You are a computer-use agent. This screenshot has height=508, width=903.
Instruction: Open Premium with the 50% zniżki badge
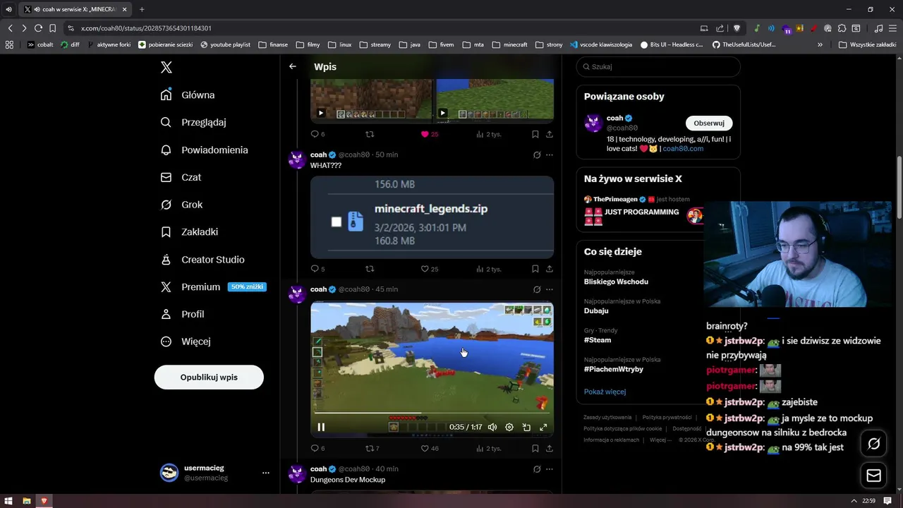pyautogui.click(x=213, y=286)
